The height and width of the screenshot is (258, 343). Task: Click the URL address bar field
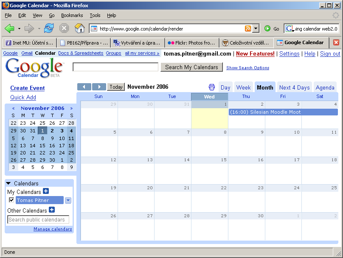click(171, 28)
